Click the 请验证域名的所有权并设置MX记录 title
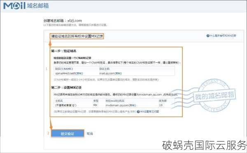The height and width of the screenshot is (153, 247). [x=77, y=36]
